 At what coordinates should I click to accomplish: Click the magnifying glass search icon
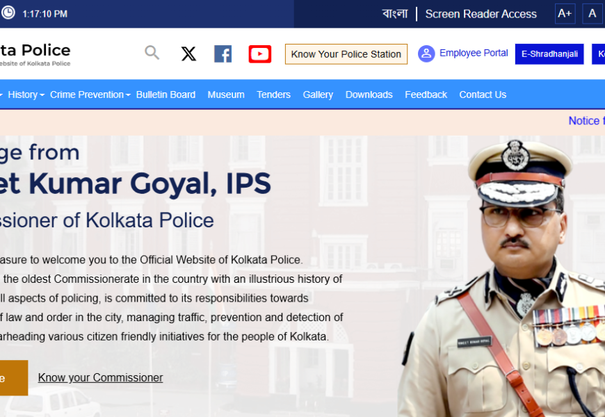(x=152, y=53)
